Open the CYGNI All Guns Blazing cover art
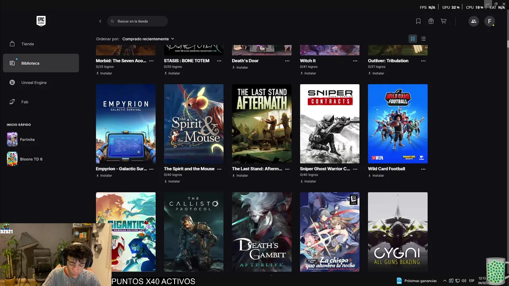This screenshot has width=509, height=286. coord(398,232)
